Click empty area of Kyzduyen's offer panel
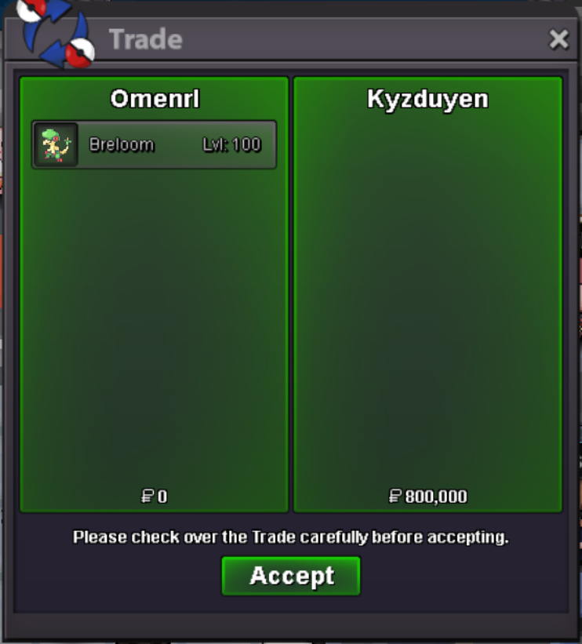Image resolution: width=582 pixels, height=644 pixels. point(427,296)
